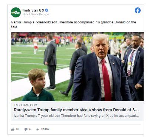This screenshot has width=157, height=138.
Task: Click the Share text label
Action: (x=45, y=129)
